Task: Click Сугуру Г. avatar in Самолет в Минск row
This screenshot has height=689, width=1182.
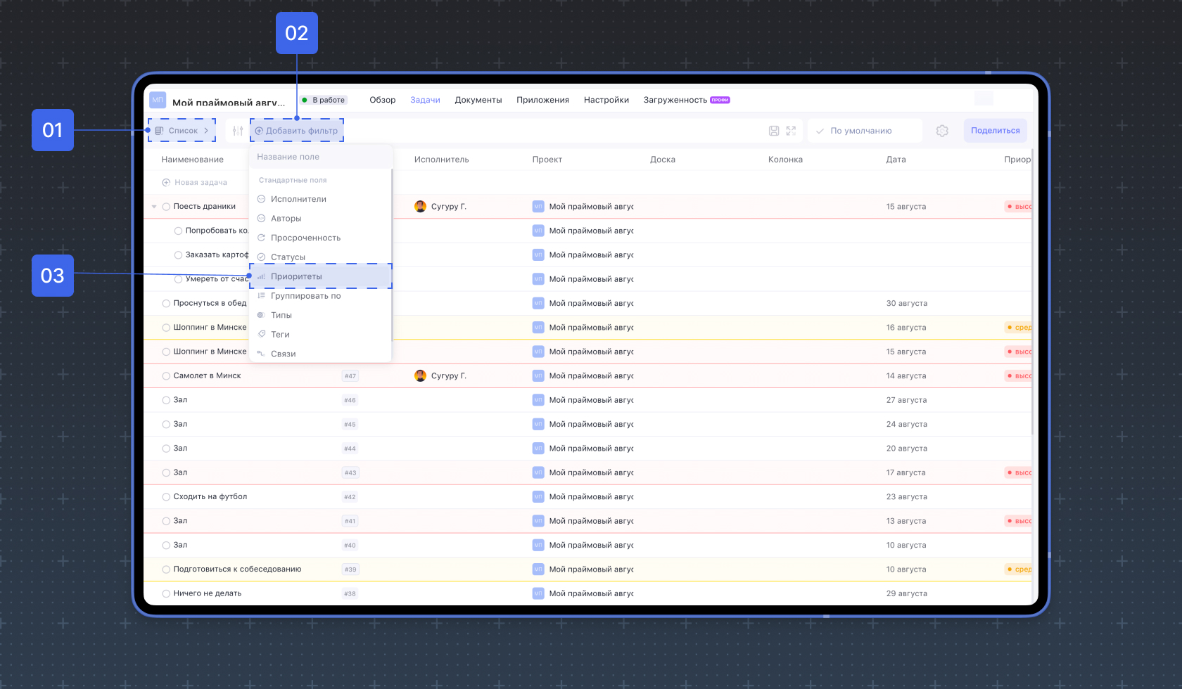Action: (420, 376)
